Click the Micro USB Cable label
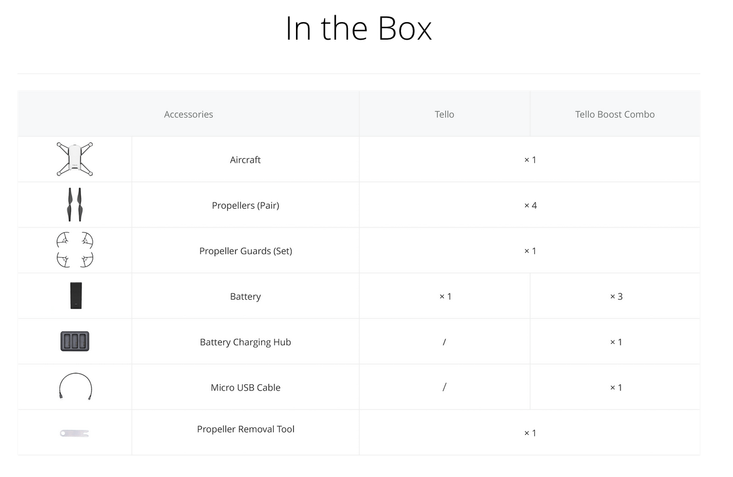The image size is (733, 477). click(x=245, y=387)
